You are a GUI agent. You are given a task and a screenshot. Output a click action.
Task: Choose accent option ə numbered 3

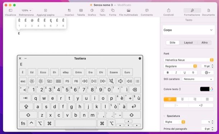point(32,20)
